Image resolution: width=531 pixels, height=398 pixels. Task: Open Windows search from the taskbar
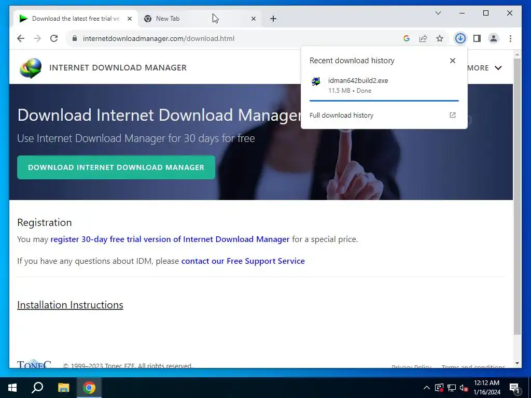[x=37, y=388]
